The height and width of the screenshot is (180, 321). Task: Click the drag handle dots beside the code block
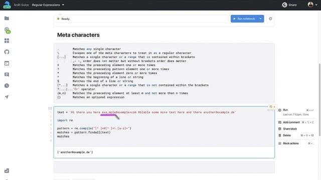[x=50, y=108]
